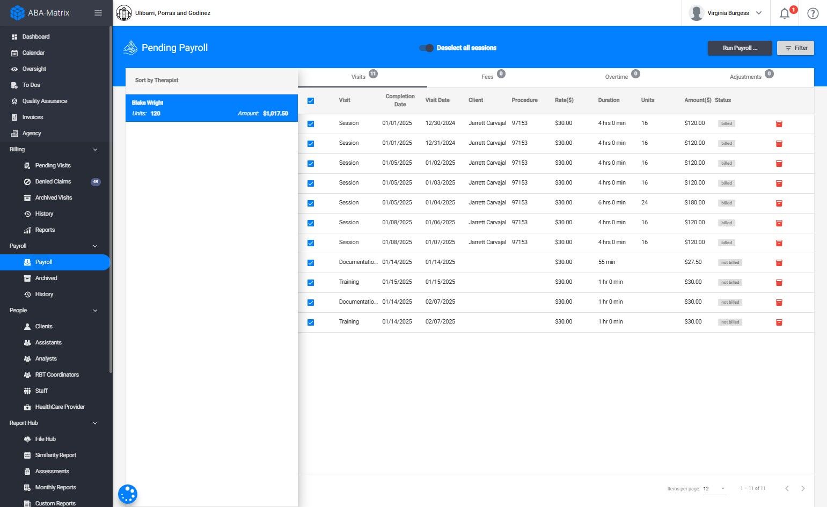Open the items per page dropdown
Image resolution: width=827 pixels, height=507 pixels.
714,489
